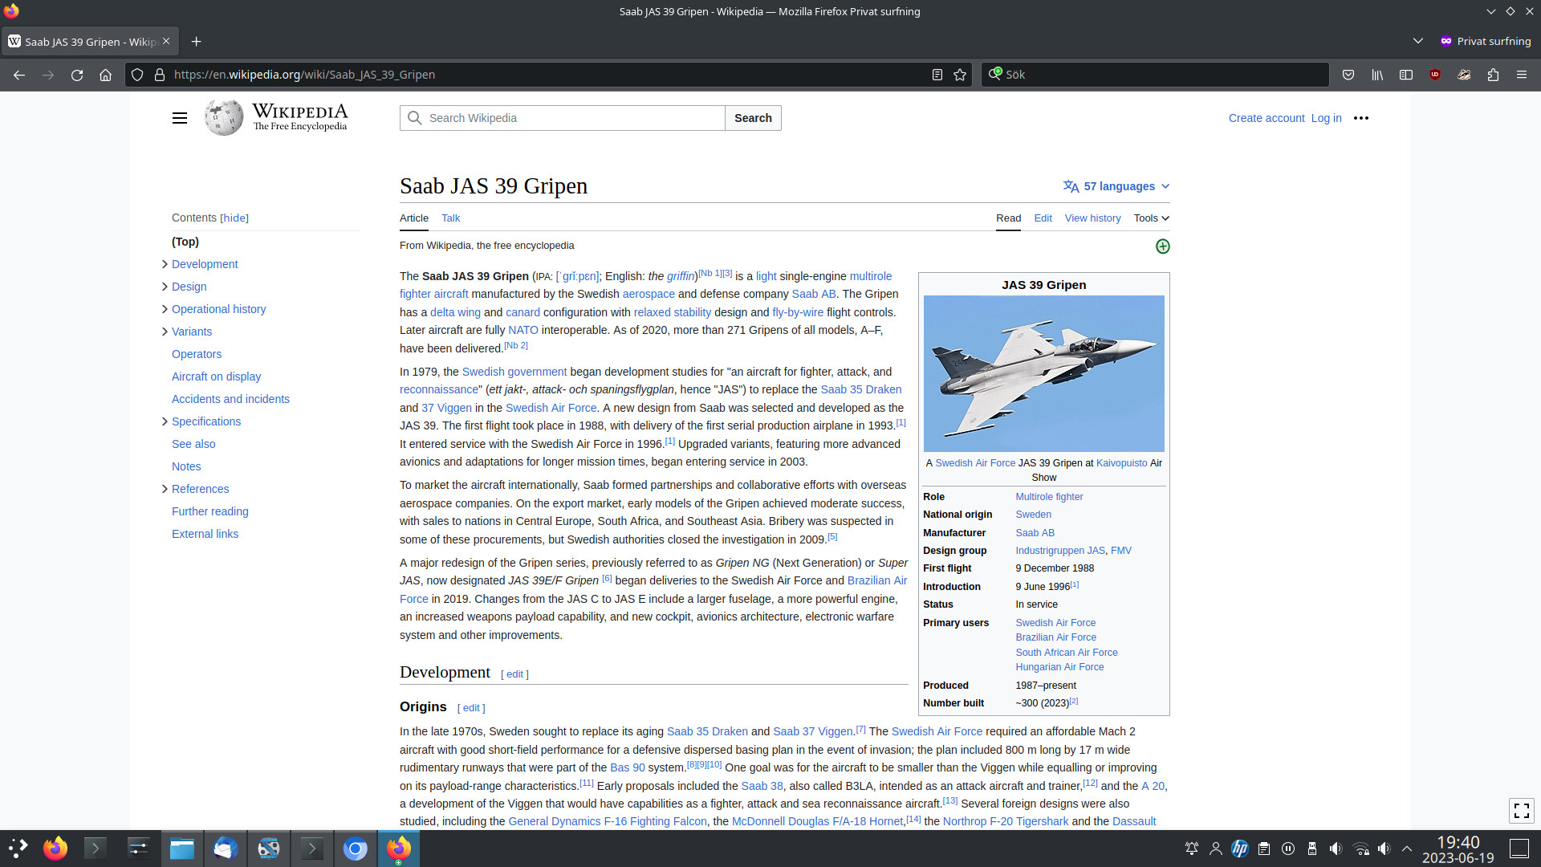
Task: Open Wikipedia main sidebar menu
Action: pyautogui.click(x=180, y=118)
